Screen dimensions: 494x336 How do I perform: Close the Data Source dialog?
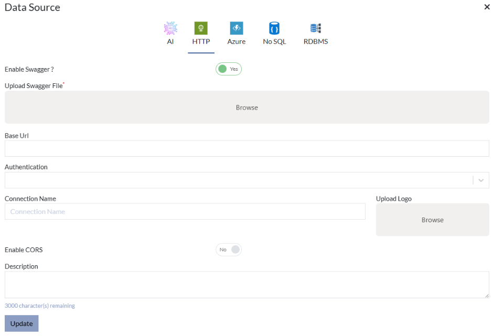coord(487,7)
